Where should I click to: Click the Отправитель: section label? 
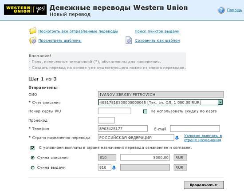coord(43,88)
